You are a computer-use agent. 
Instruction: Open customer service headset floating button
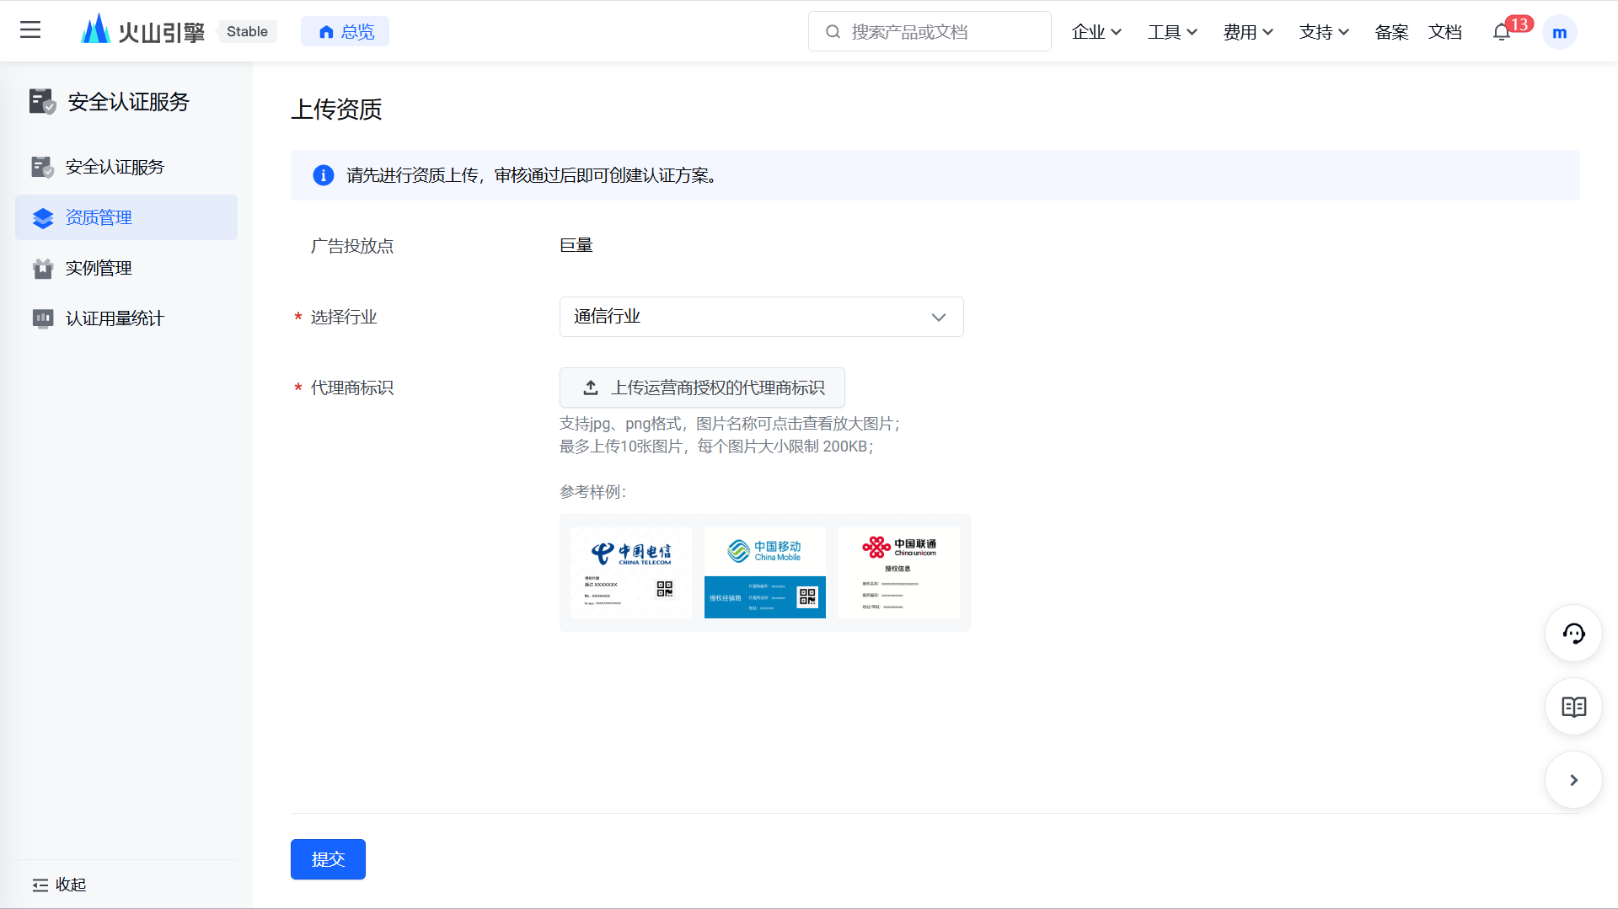point(1573,634)
